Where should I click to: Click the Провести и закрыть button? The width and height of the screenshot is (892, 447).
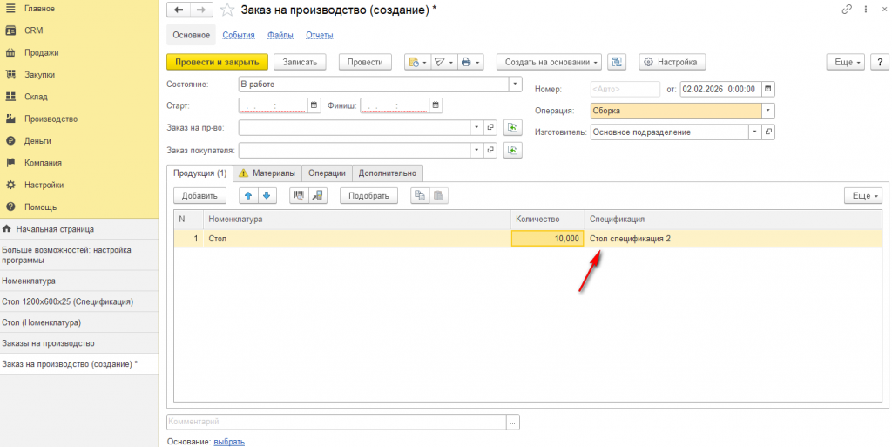(217, 62)
